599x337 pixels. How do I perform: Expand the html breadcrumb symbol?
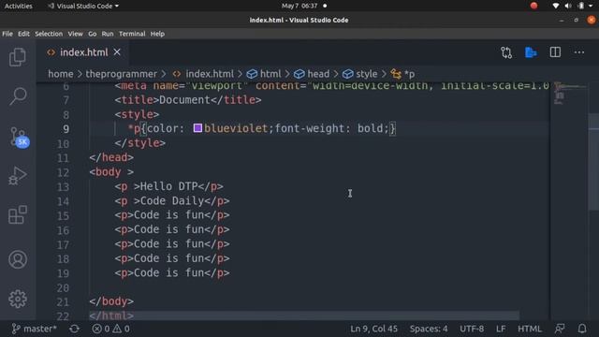pyautogui.click(x=264, y=74)
